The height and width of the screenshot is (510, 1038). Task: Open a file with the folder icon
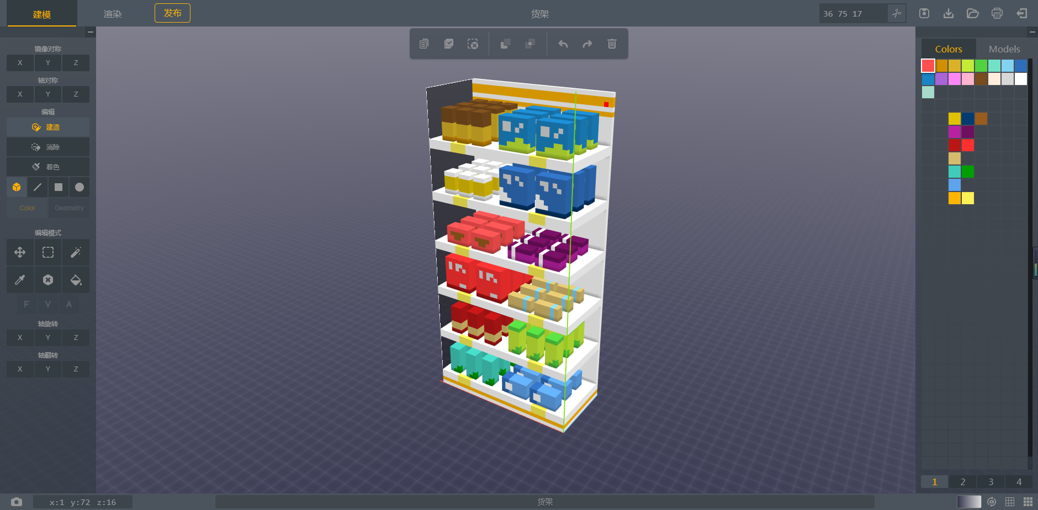[x=973, y=13]
